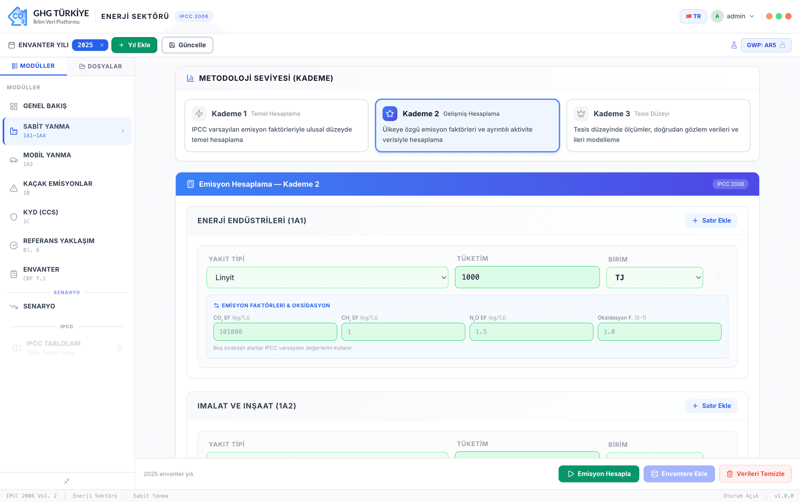Viewport: 800px width, 502px height.
Task: Click the Genel Bakış grid icon
Action: click(x=14, y=106)
